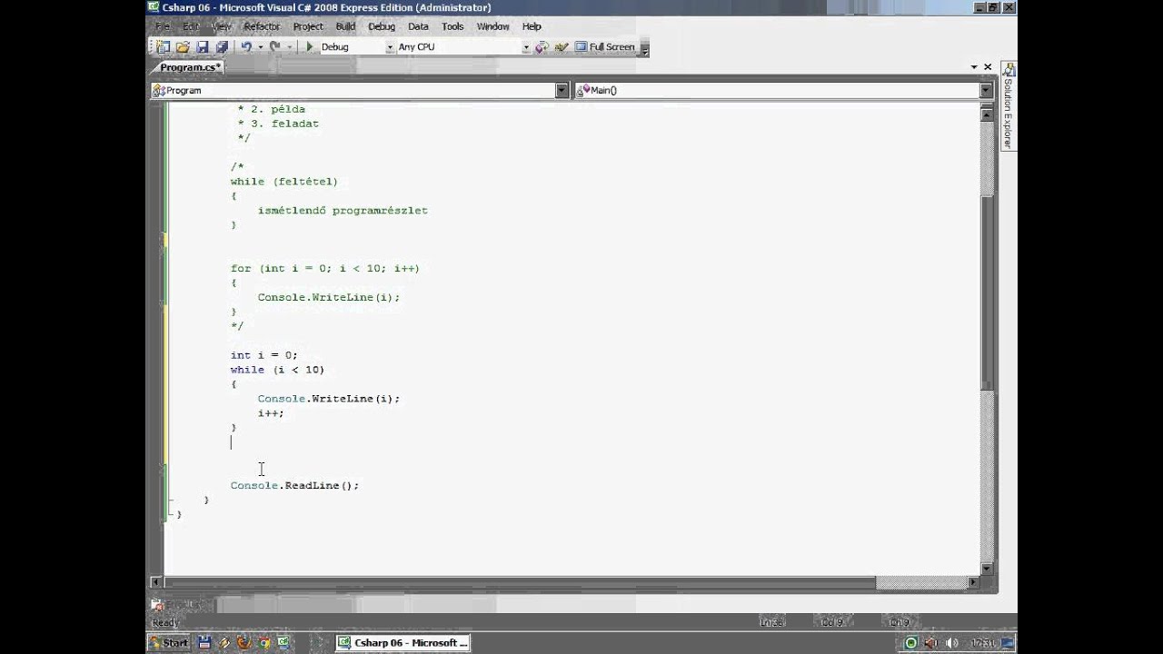Viewport: 1163px width, 654px height.
Task: Open the Build menu
Action: pos(345,26)
